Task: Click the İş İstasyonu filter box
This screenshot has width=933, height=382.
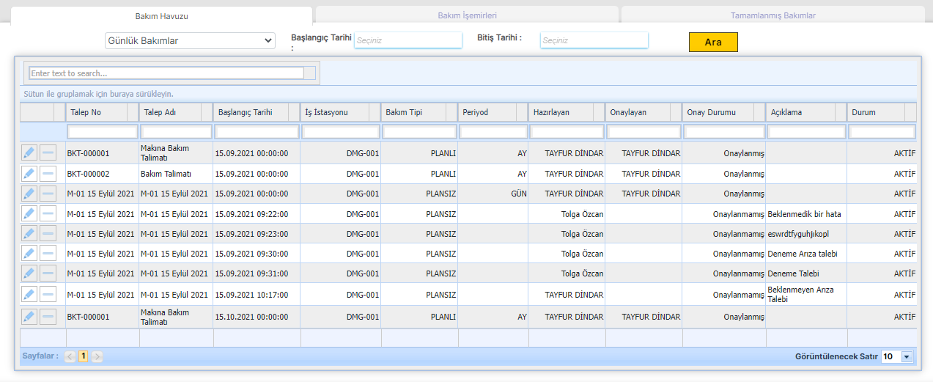Action: [x=342, y=132]
